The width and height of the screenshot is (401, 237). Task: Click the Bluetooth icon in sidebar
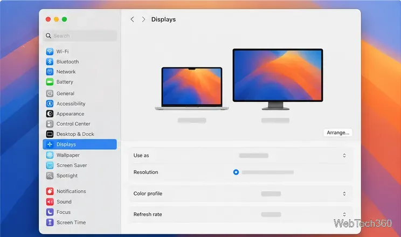pyautogui.click(x=50, y=61)
